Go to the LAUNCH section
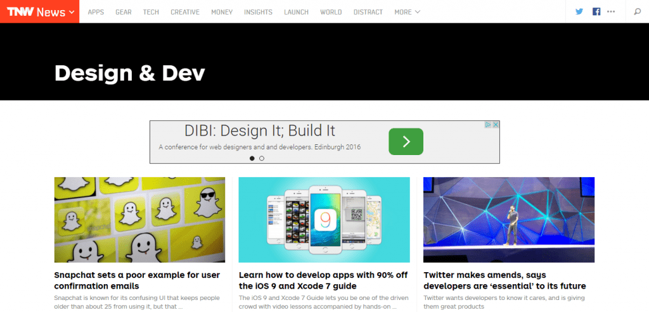The image size is (649, 312). (297, 12)
